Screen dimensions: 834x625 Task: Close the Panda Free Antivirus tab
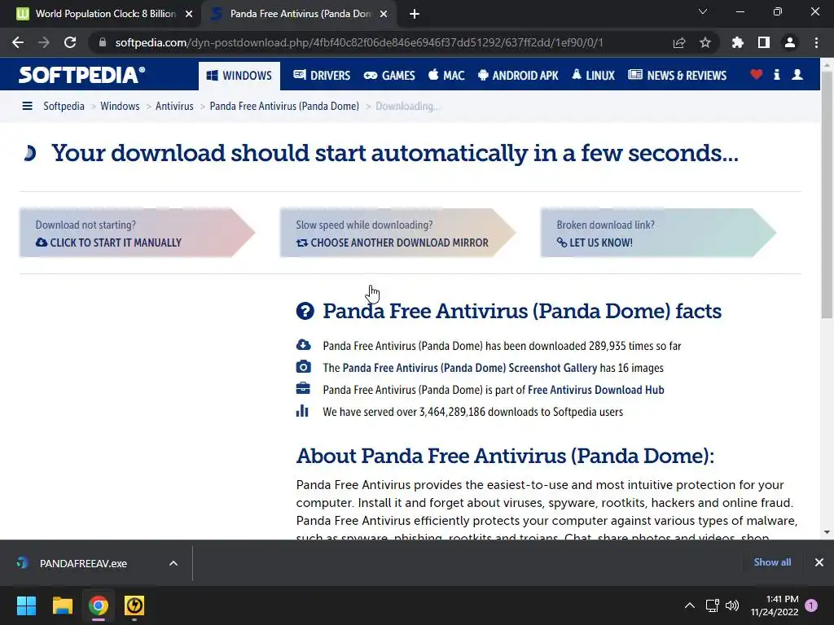pyautogui.click(x=384, y=14)
